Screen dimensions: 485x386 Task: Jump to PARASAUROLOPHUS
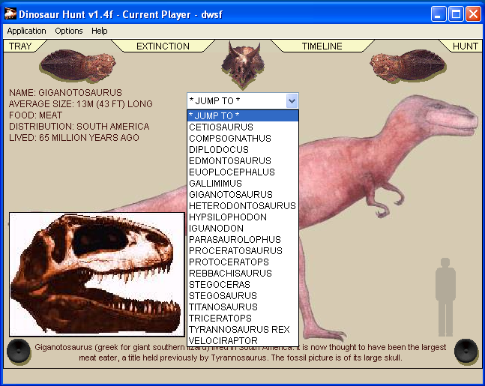tap(243, 239)
